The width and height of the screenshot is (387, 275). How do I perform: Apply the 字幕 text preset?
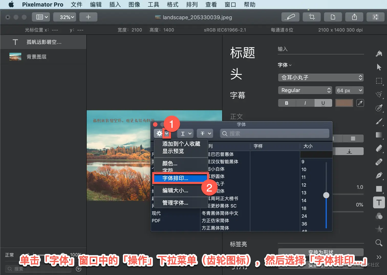pyautogui.click(x=238, y=95)
